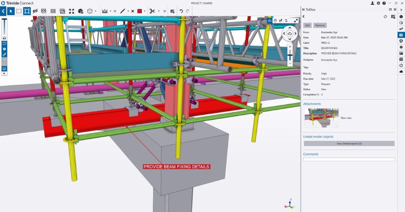Choose the rectangular area selection tool

click(19, 11)
